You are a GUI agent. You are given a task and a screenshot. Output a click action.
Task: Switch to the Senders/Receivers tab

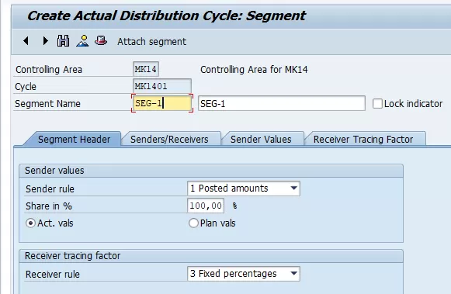pos(169,140)
